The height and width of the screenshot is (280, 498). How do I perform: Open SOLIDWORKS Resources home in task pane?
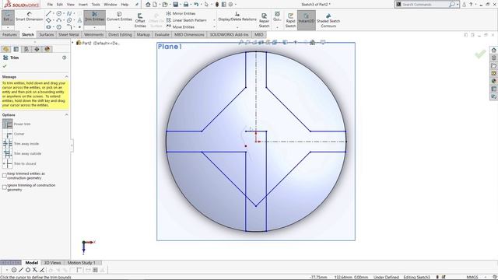click(493, 50)
